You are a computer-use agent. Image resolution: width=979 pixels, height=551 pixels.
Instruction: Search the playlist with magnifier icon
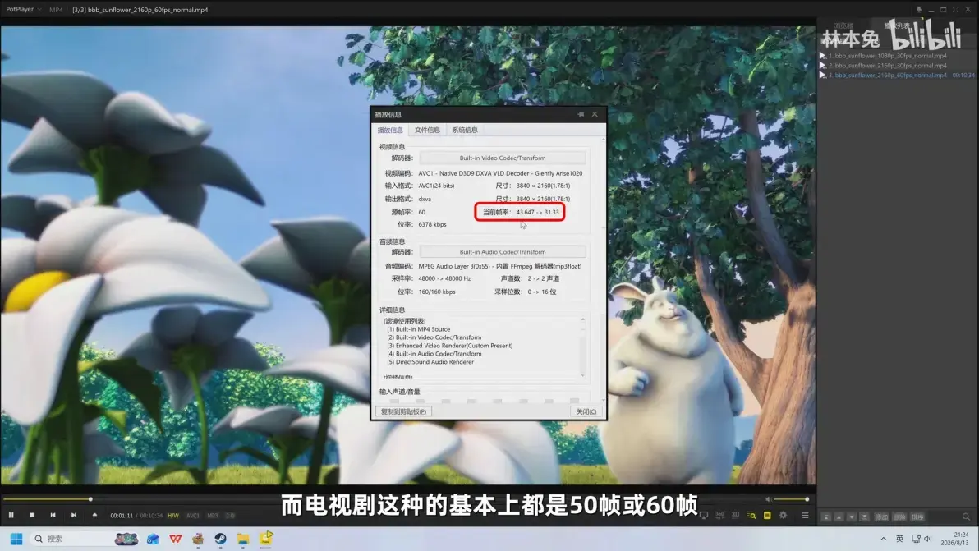tap(966, 517)
